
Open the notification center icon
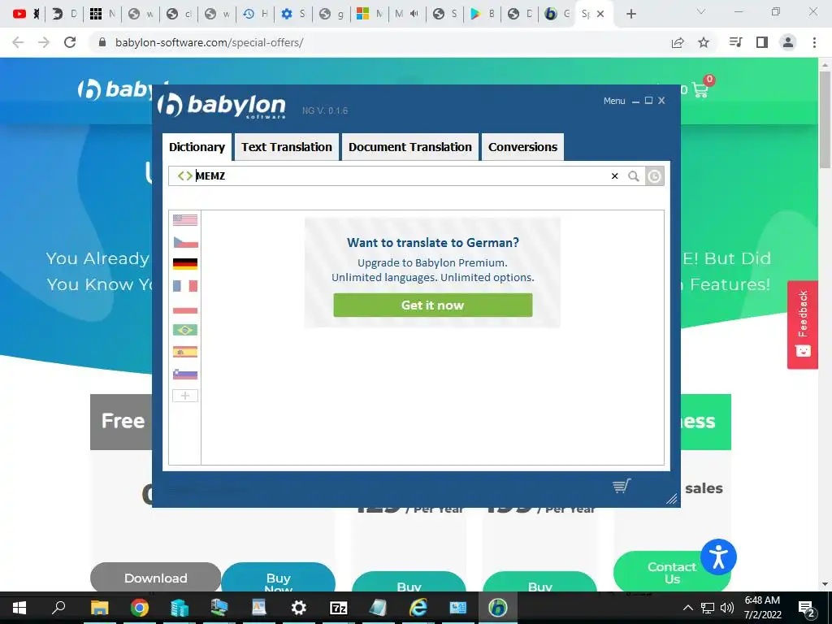806,608
